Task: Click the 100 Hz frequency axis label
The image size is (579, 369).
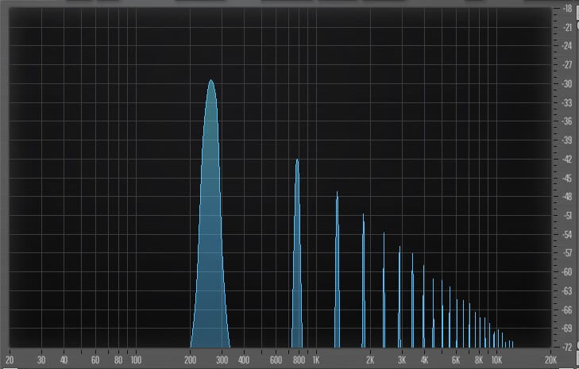Action: click(x=135, y=359)
